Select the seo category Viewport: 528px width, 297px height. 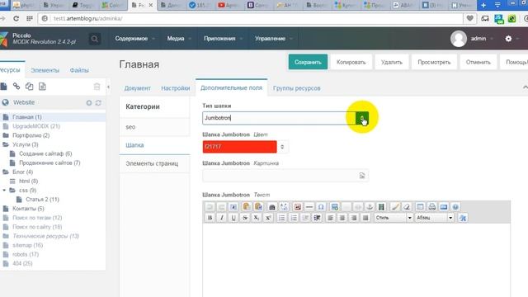[155, 127]
